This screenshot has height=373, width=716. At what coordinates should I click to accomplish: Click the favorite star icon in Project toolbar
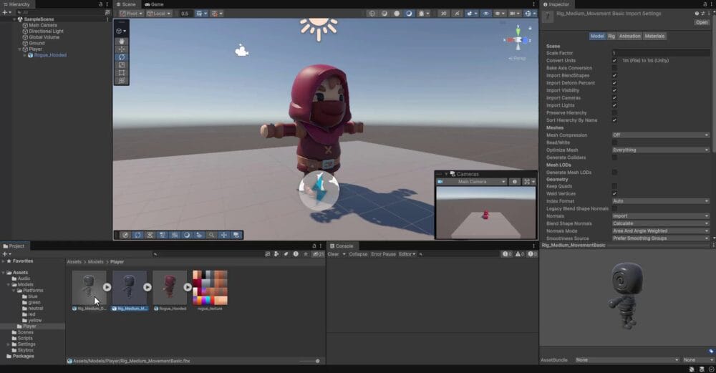(306, 254)
